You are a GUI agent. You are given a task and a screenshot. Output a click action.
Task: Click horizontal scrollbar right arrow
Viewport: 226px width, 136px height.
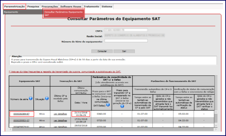[216, 129]
